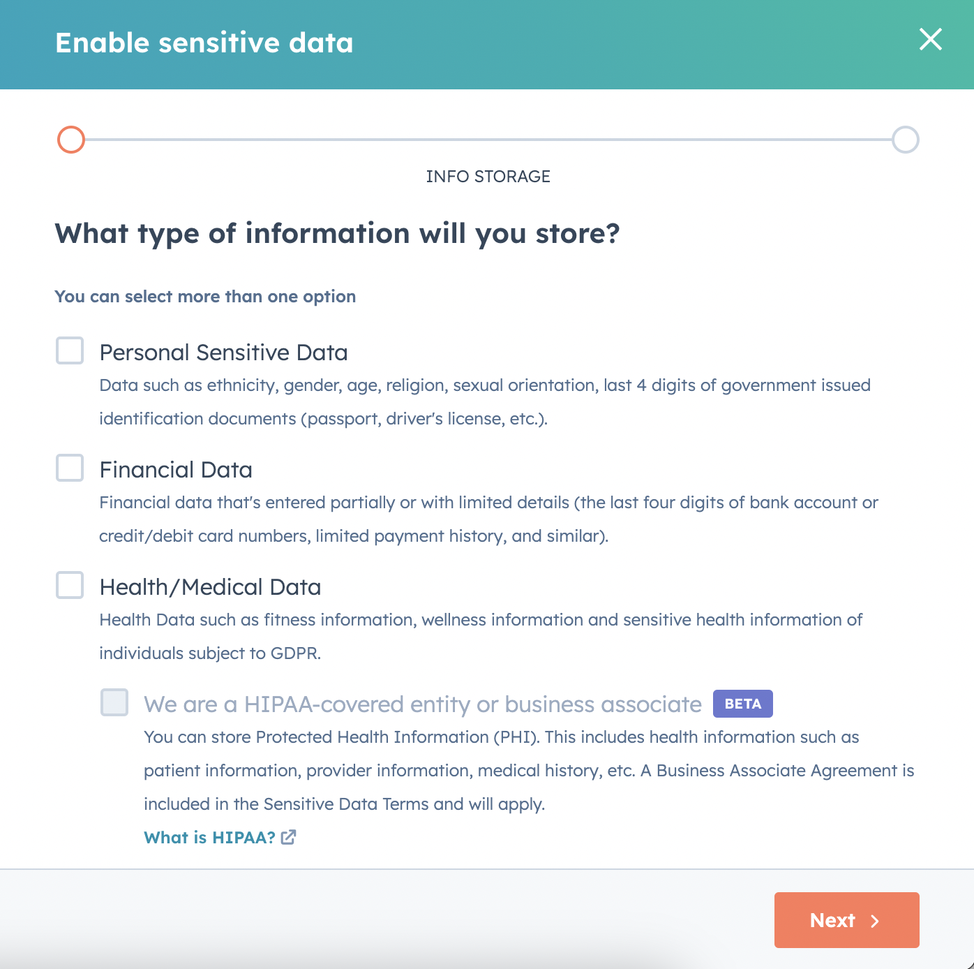Image resolution: width=974 pixels, height=969 pixels.
Task: Open the What is HIPAA? link
Action: (x=208, y=836)
